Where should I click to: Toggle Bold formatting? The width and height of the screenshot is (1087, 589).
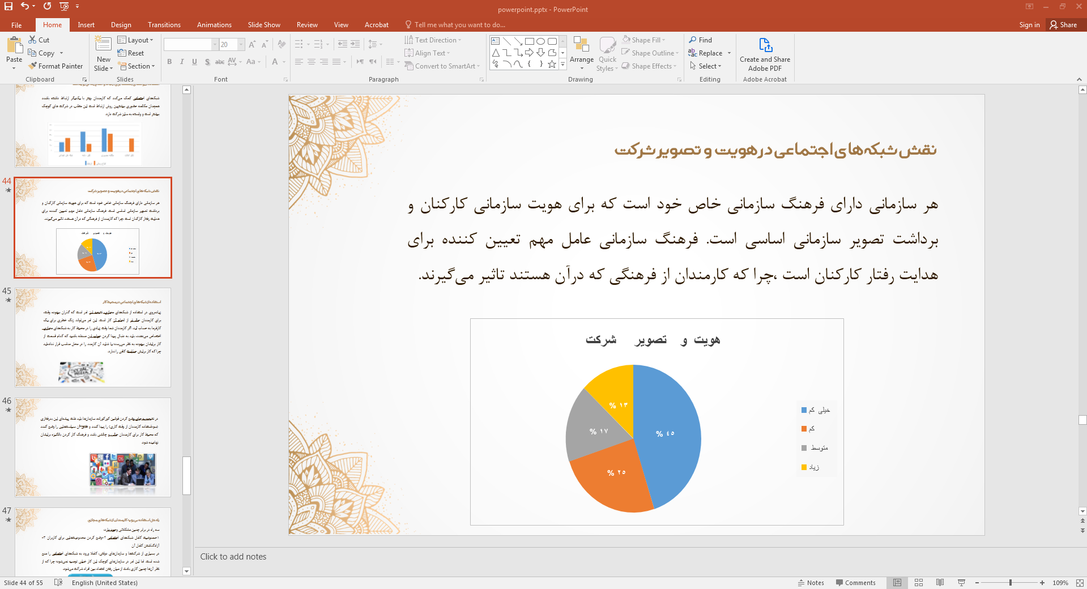coord(169,62)
